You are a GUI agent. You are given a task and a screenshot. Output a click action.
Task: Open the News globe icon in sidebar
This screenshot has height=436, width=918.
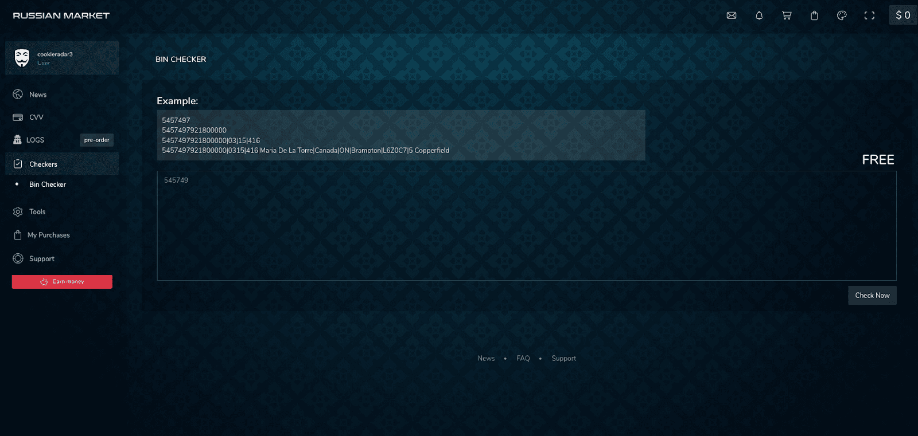click(x=18, y=95)
